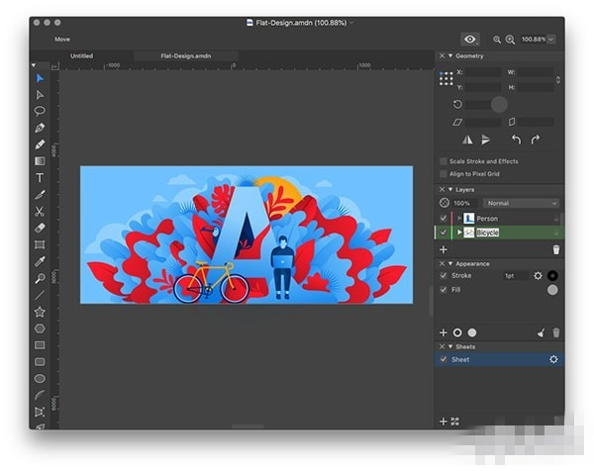This screenshot has width=594, height=471.
Task: Select the Text tool in the toolbar
Action: 40,178
